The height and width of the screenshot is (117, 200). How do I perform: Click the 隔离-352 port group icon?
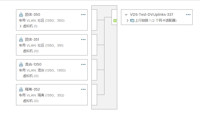[x=21, y=89]
